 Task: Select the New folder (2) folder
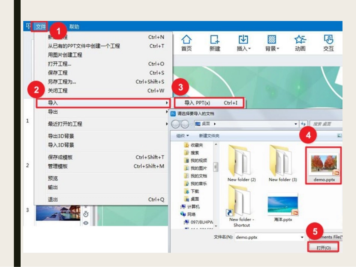pos(242,163)
